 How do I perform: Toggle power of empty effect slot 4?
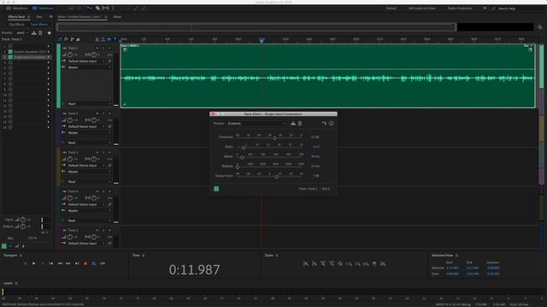(10, 62)
